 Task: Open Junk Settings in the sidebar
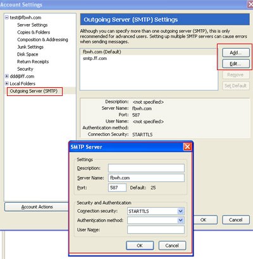[x=30, y=47]
